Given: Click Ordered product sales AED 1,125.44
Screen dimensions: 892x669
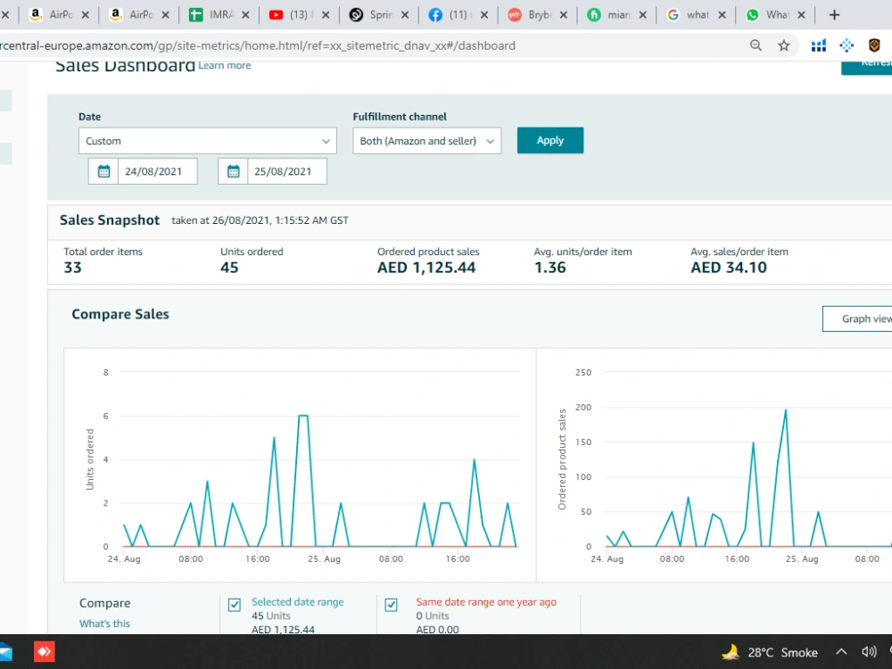Looking at the screenshot, I should point(426,268).
